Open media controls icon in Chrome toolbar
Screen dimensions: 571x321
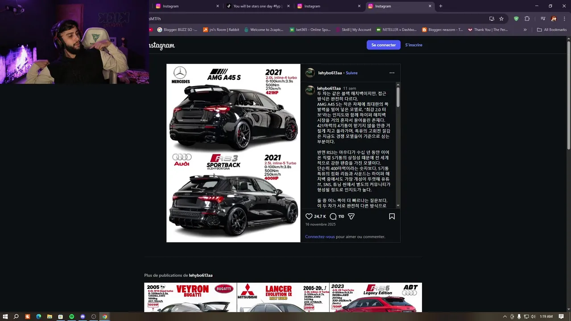(x=543, y=19)
